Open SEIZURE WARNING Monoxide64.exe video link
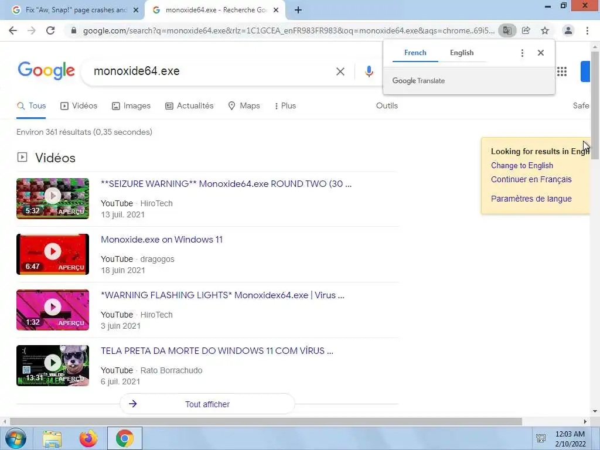 (x=226, y=184)
